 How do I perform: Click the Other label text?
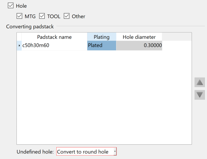78,16
